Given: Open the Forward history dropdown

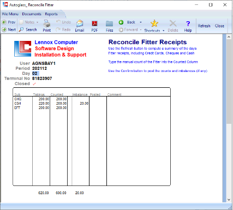Looking at the screenshot, I should [x=141, y=29].
